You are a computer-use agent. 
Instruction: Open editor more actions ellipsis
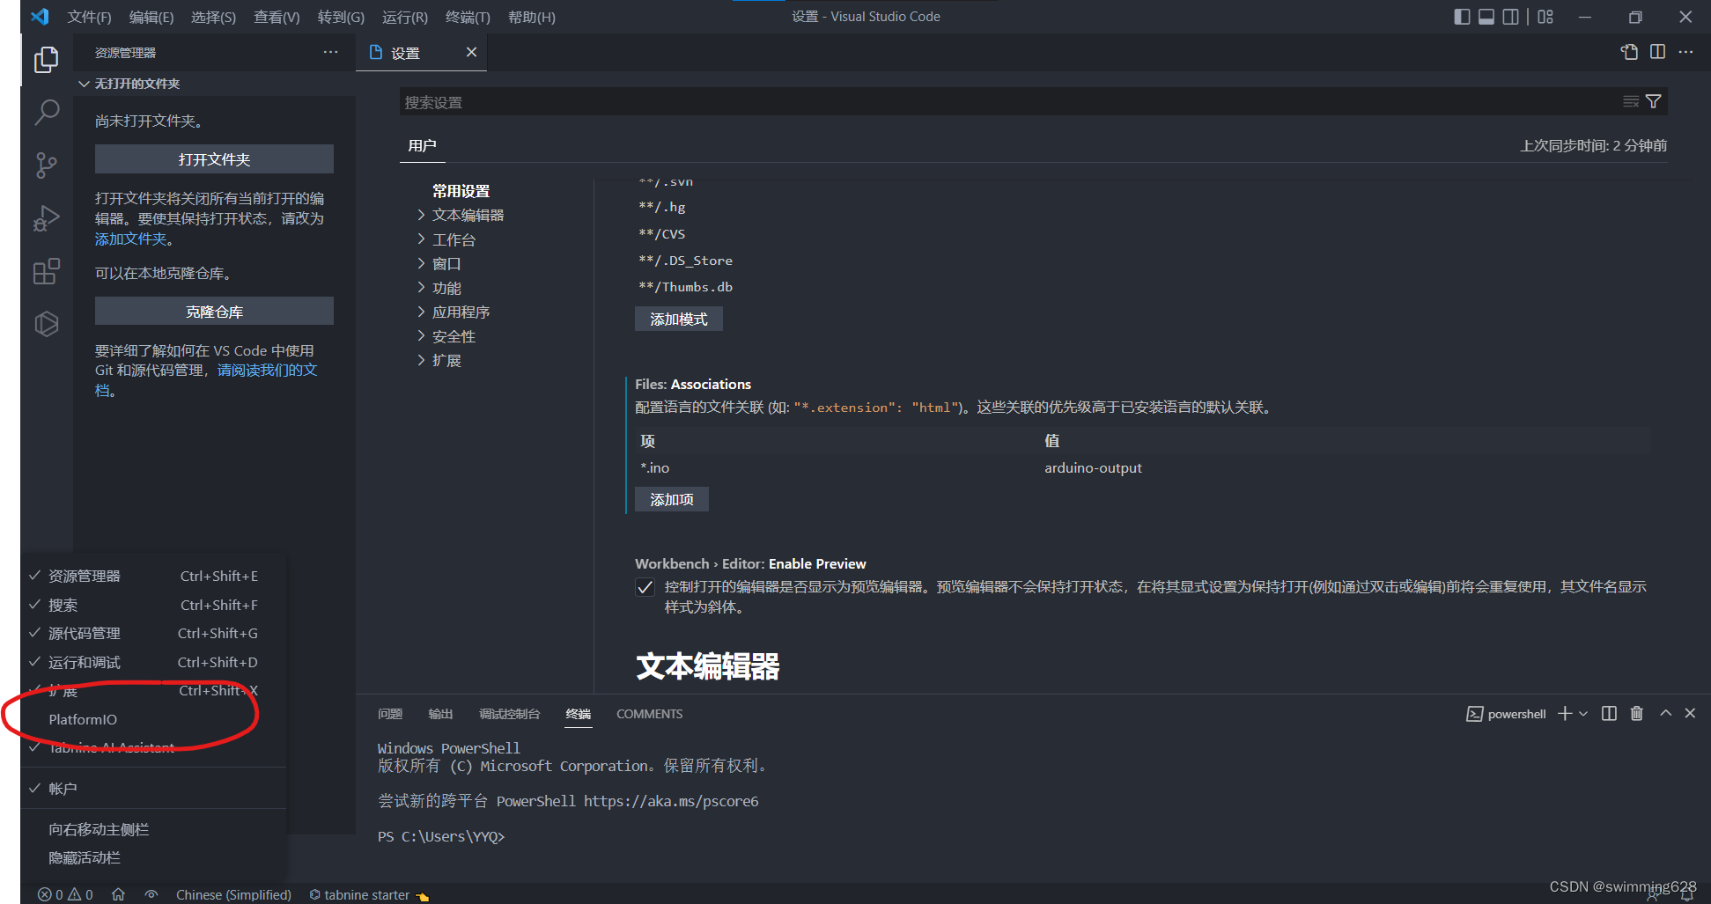click(x=1685, y=52)
